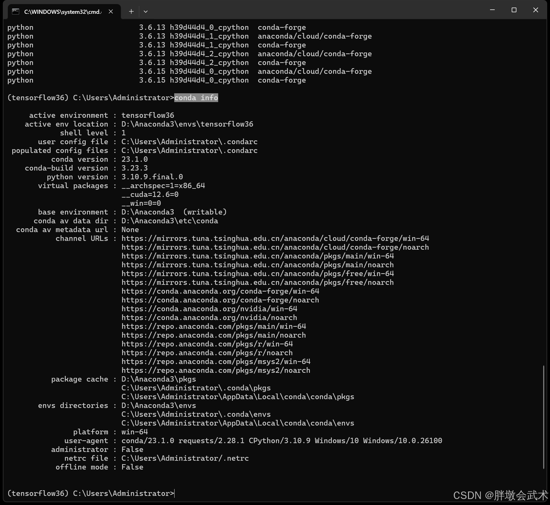Click the conda.anaconda.org/nvidia/noarch URL

click(x=209, y=318)
